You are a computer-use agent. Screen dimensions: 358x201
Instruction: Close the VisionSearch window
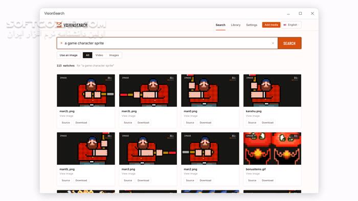click(312, 13)
